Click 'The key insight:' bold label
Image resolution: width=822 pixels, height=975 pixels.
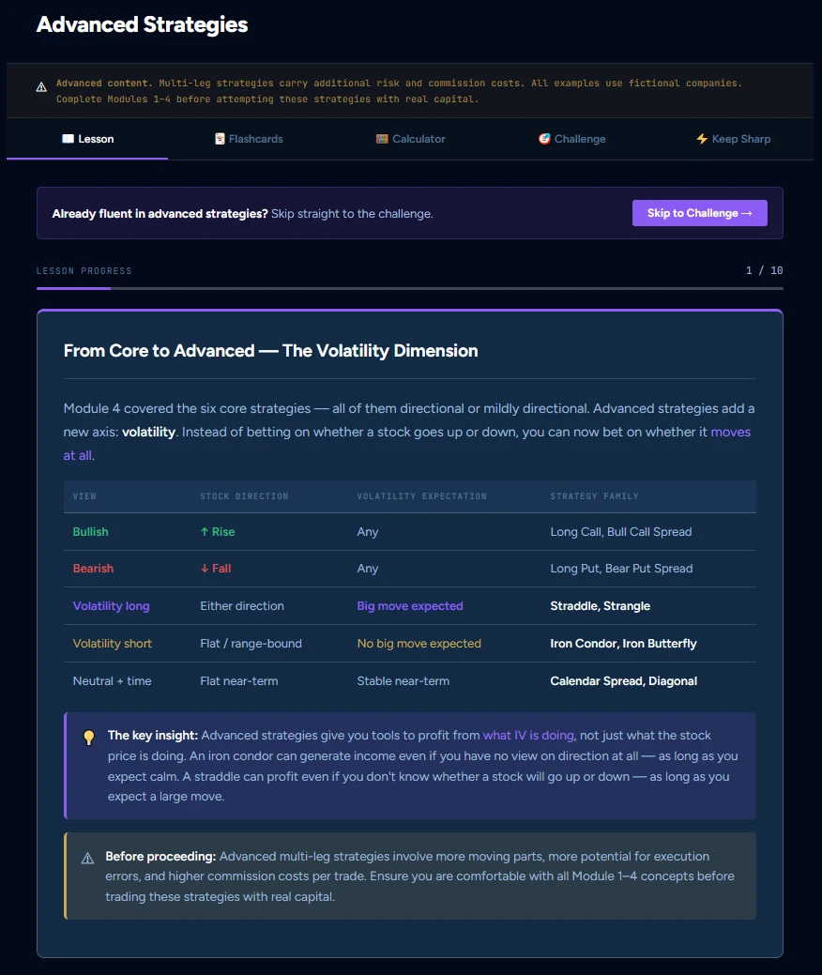tap(153, 735)
